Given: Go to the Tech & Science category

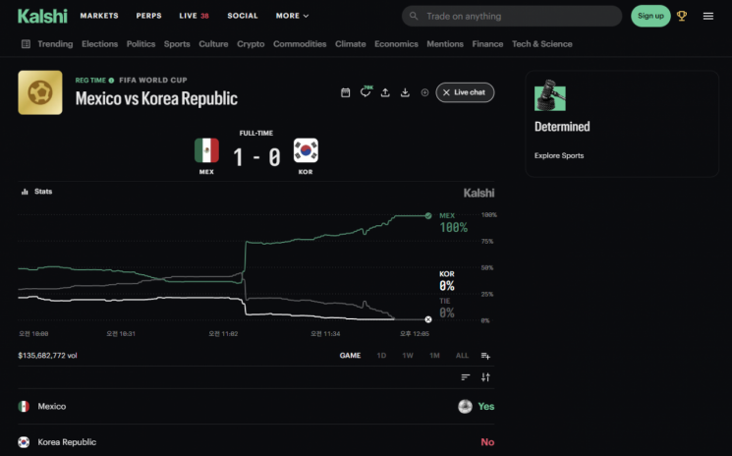Looking at the screenshot, I should [542, 44].
